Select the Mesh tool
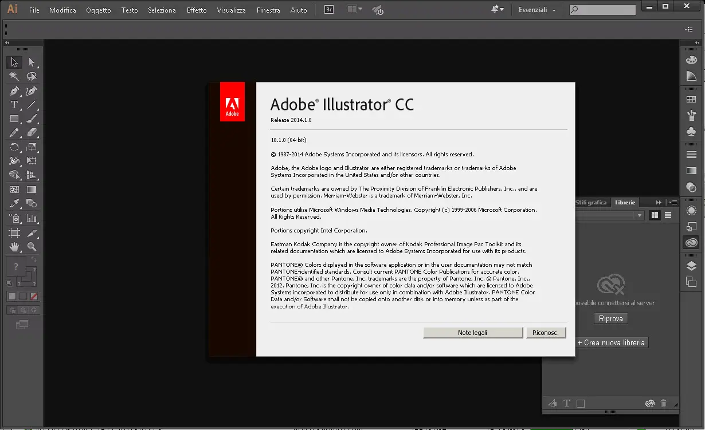This screenshot has height=430, width=705. 14,190
